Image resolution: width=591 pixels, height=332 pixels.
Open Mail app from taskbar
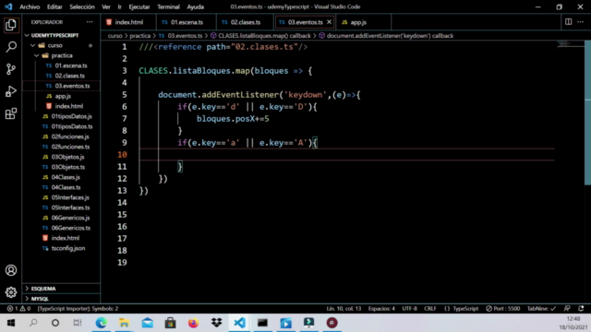click(x=148, y=323)
